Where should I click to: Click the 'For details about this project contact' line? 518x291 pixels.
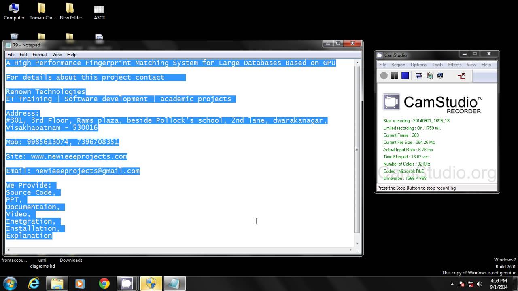coord(85,77)
